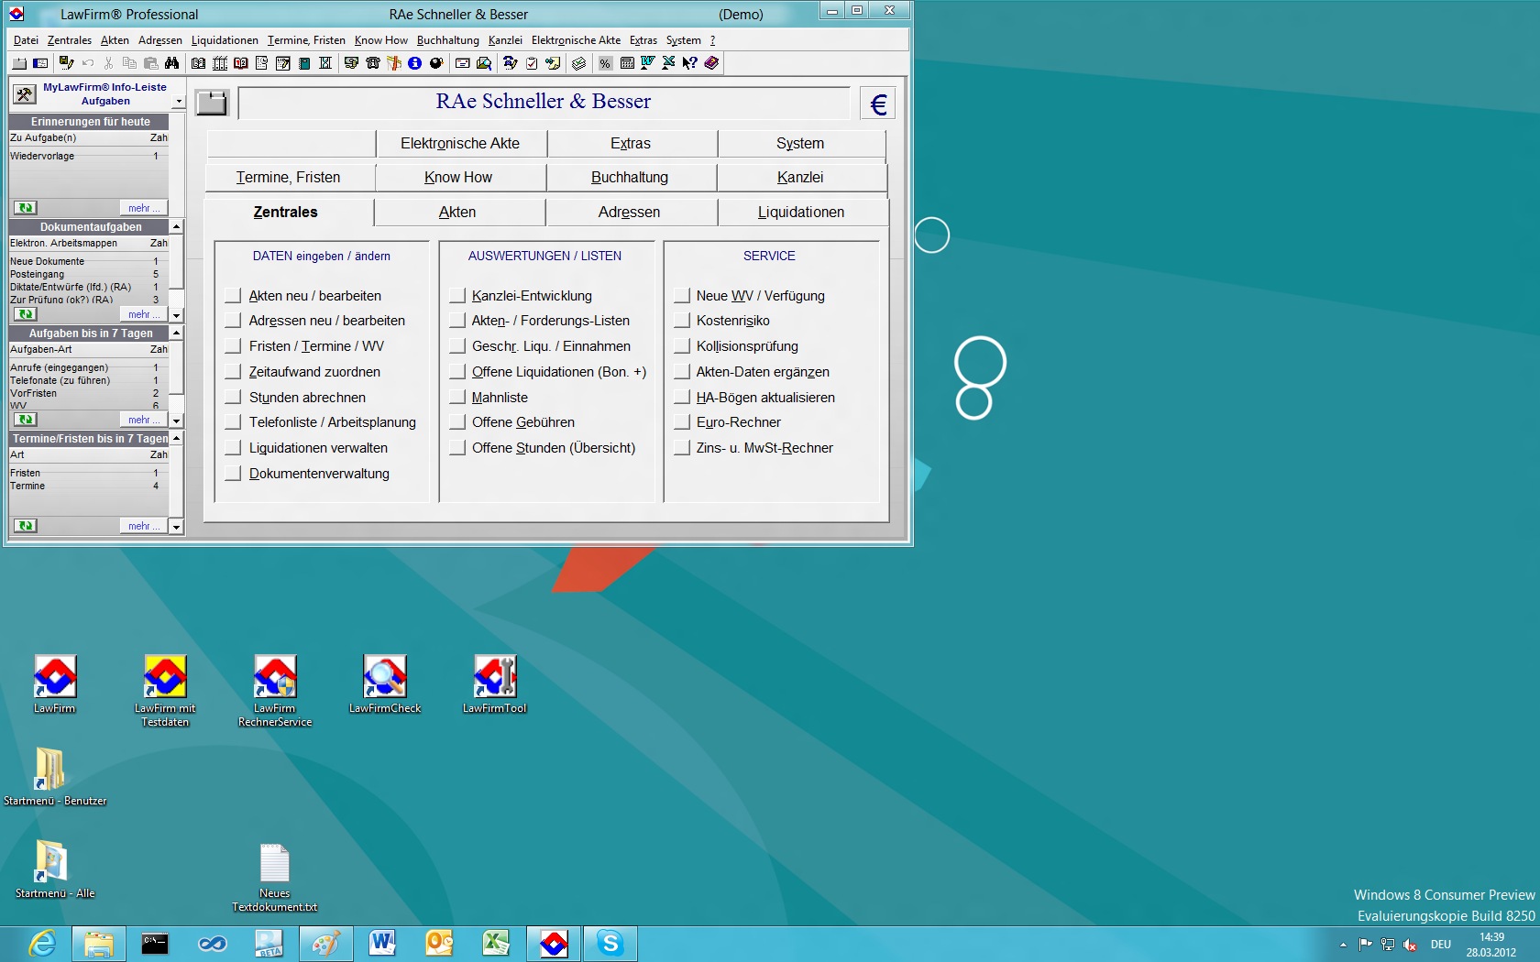Open the calculator icon in toolbar

[627, 63]
